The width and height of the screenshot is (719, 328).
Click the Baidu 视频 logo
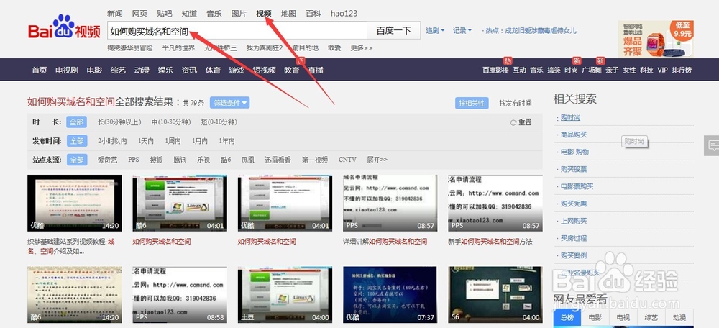[64, 27]
